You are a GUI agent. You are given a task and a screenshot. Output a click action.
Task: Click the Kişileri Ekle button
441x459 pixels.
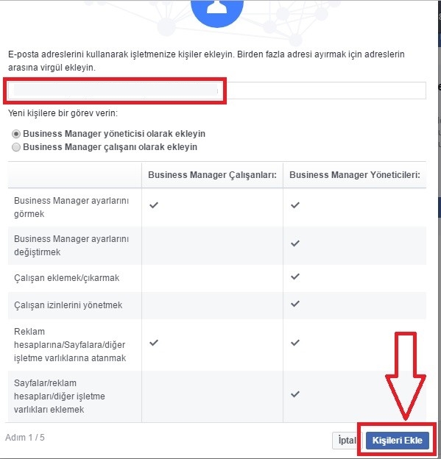click(x=398, y=441)
